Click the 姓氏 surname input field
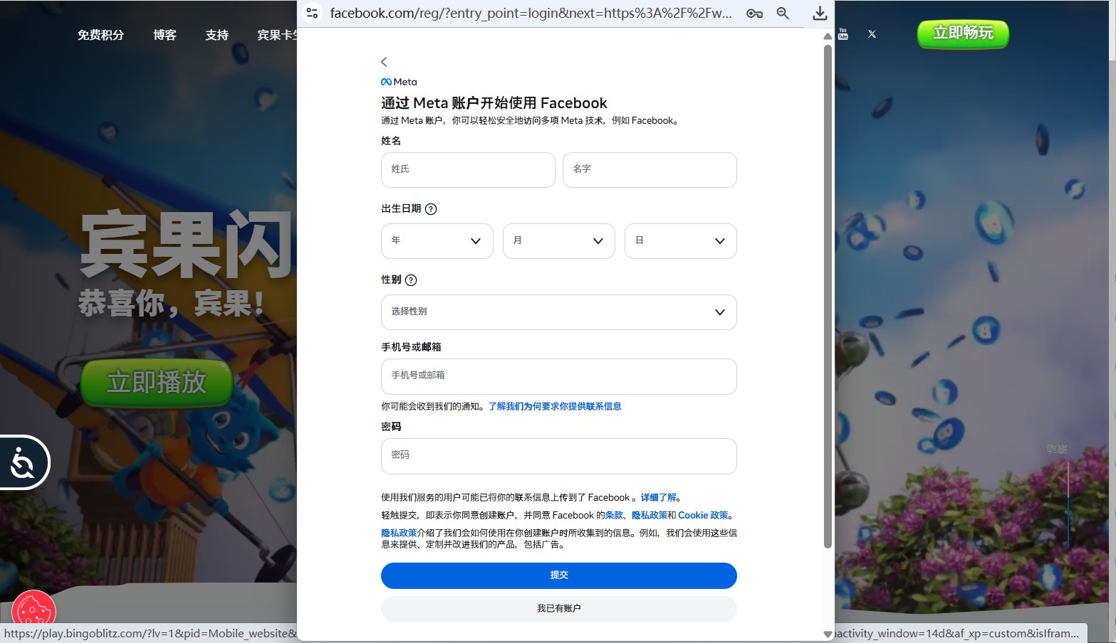This screenshot has width=1116, height=643. coord(468,170)
